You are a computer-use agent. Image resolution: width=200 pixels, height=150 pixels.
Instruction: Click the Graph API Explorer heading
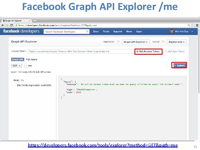tap(24, 42)
